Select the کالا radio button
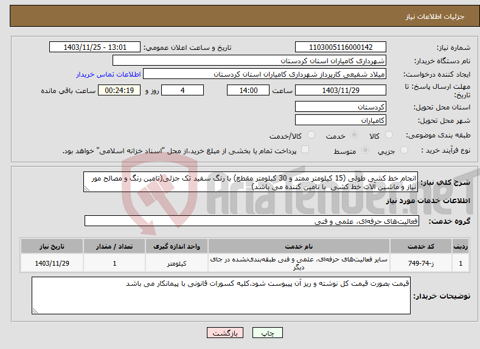This screenshot has width=480, height=349. [389, 135]
